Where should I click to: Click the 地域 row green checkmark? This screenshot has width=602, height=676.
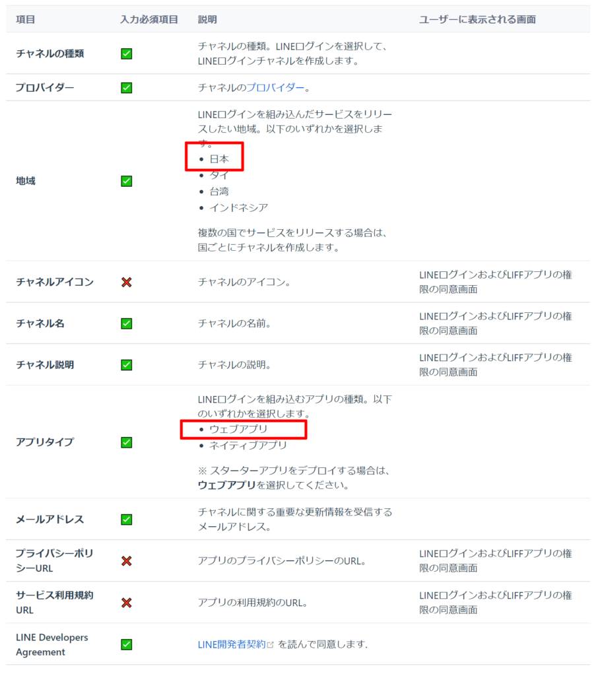(x=126, y=181)
